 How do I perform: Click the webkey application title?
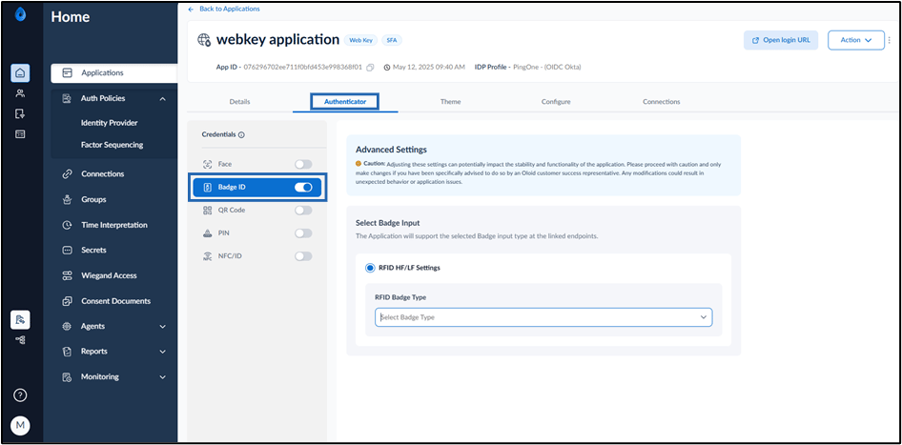tap(277, 40)
